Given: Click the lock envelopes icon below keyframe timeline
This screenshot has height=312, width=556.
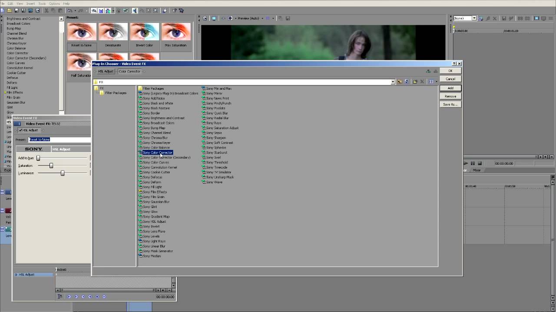Looking at the screenshot, I should click(x=60, y=296).
